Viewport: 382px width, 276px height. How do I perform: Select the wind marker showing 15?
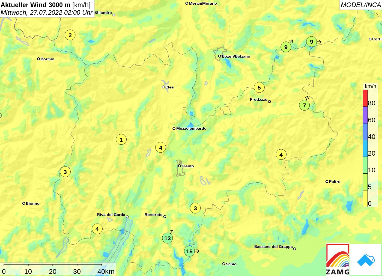point(189,251)
